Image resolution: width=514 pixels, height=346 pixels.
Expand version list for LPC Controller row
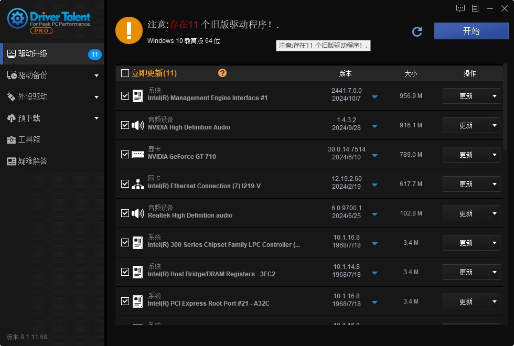point(374,244)
